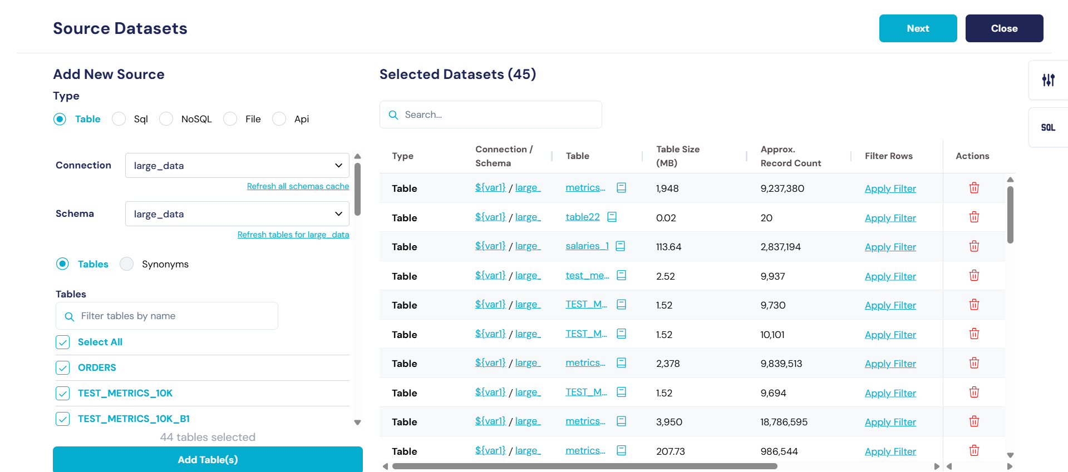
Task: Select the NoSQL source type
Action: tap(166, 119)
